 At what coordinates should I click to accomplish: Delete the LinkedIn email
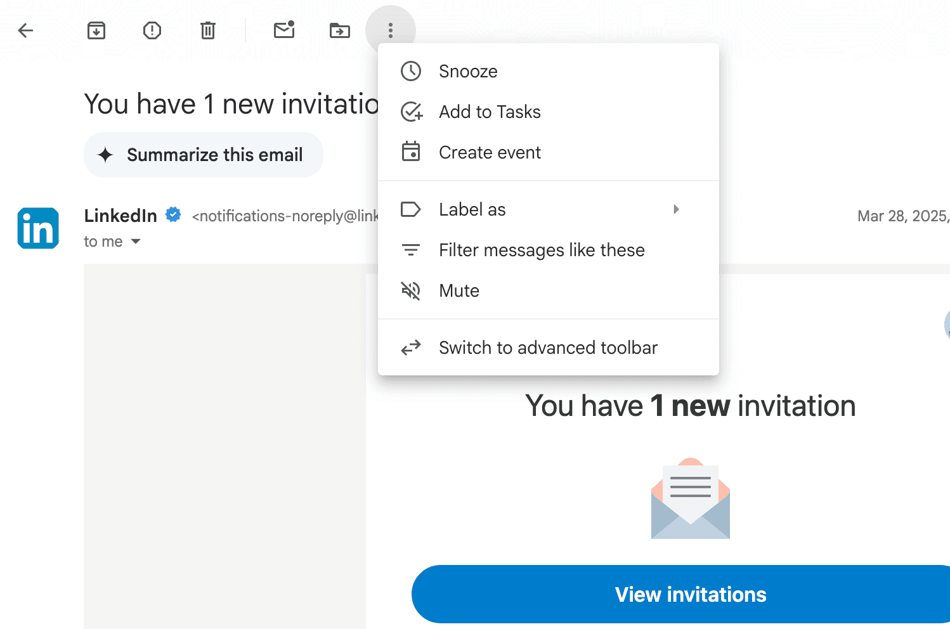(x=207, y=30)
